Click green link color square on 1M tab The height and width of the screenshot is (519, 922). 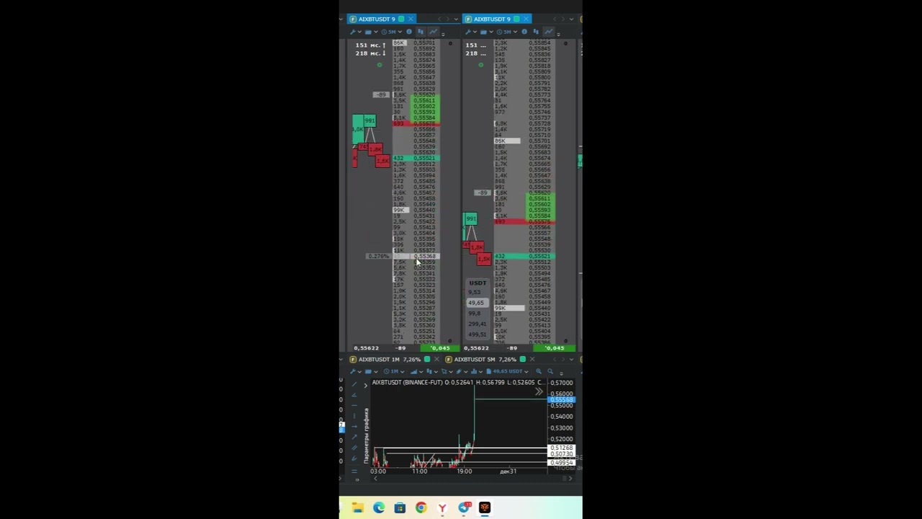427,359
